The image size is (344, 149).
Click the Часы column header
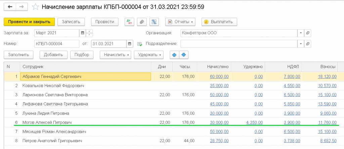(185, 66)
